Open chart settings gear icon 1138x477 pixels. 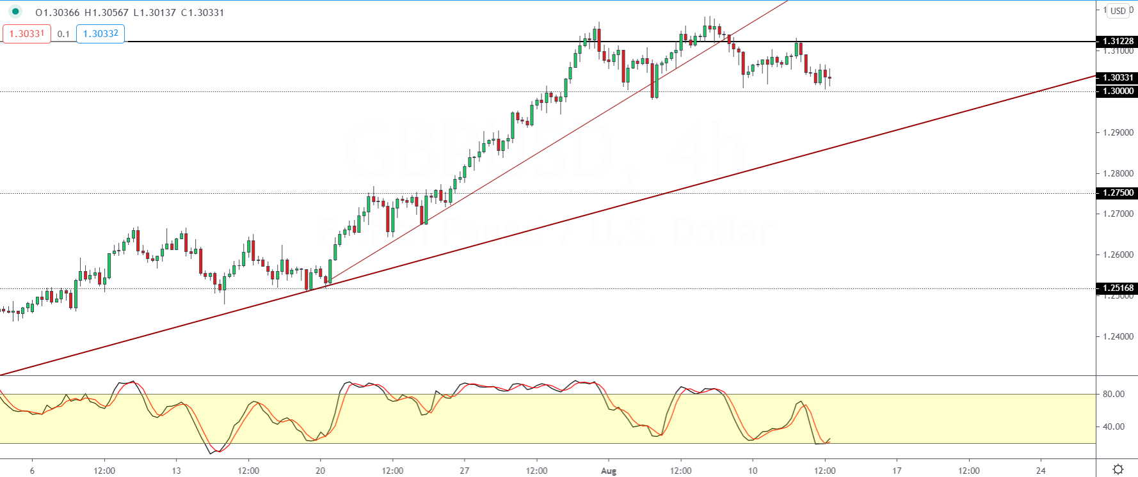[x=1118, y=469]
